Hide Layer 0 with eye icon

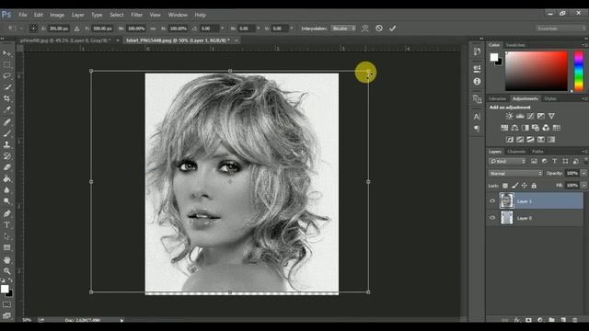click(492, 218)
